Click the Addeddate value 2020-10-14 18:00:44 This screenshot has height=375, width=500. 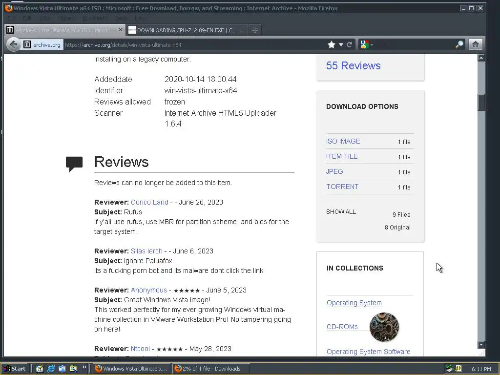pos(201,79)
